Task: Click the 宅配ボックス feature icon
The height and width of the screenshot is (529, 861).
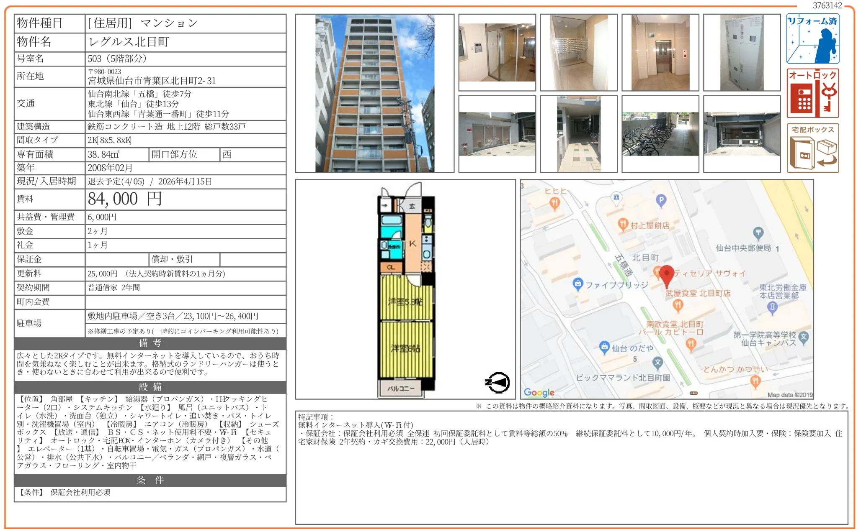Action: click(x=812, y=148)
